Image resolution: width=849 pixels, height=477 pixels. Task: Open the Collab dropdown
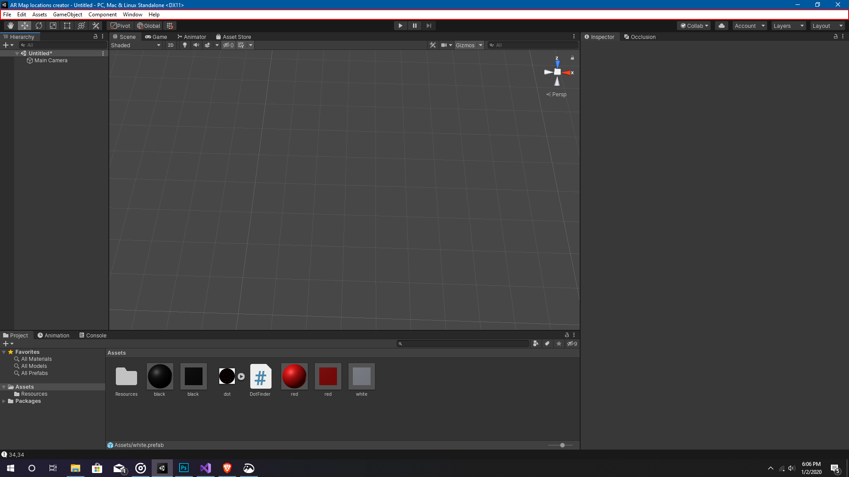(x=694, y=26)
